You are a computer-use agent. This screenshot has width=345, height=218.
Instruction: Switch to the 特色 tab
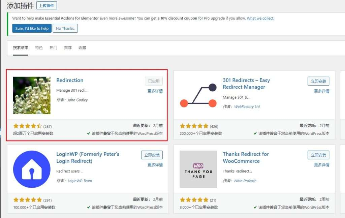38,48
